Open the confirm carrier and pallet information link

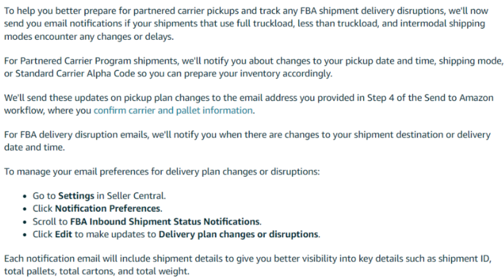pyautogui.click(x=173, y=111)
